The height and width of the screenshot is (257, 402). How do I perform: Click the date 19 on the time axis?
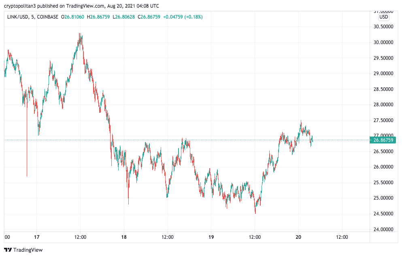(211, 237)
